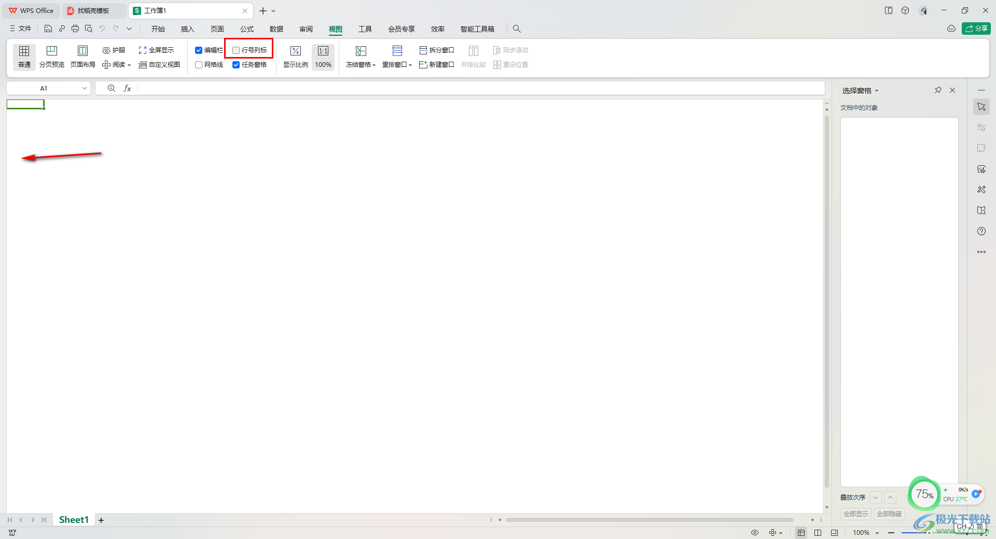Click the search magnifier in ribbon tabs
The height and width of the screenshot is (539, 996).
[517, 29]
